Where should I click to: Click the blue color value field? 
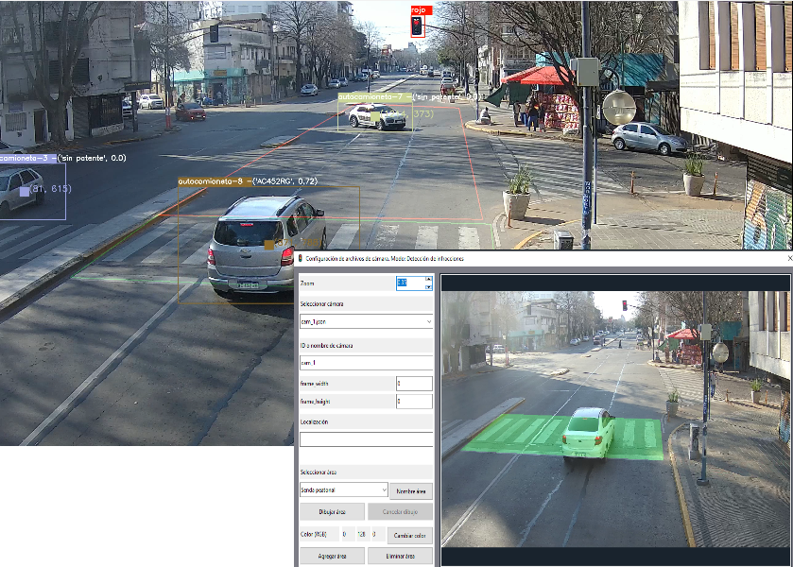pos(378,534)
